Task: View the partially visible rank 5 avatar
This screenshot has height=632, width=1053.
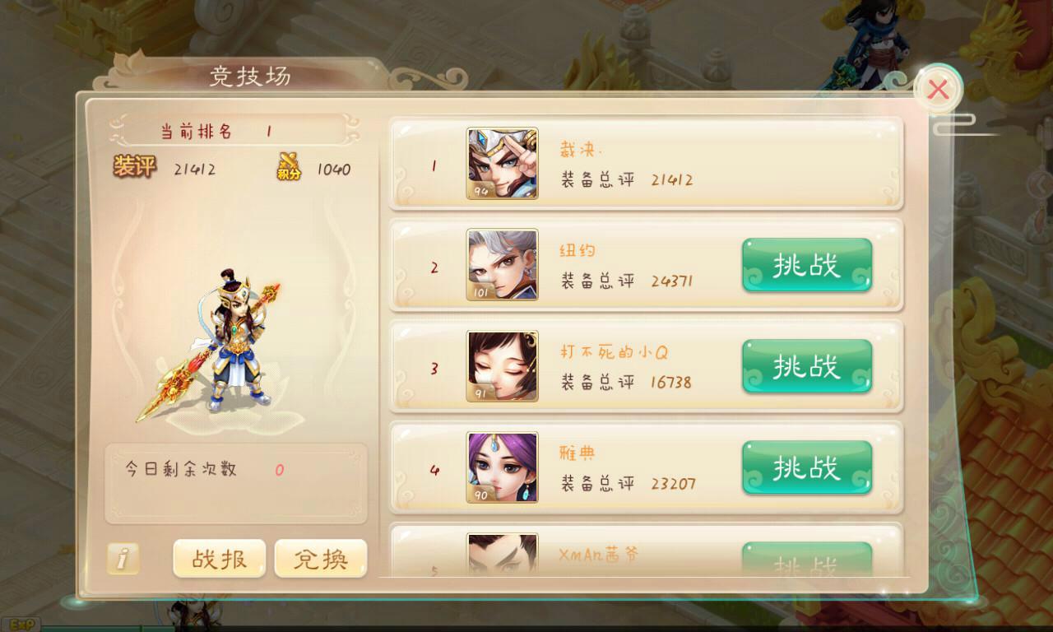Action: (x=503, y=555)
